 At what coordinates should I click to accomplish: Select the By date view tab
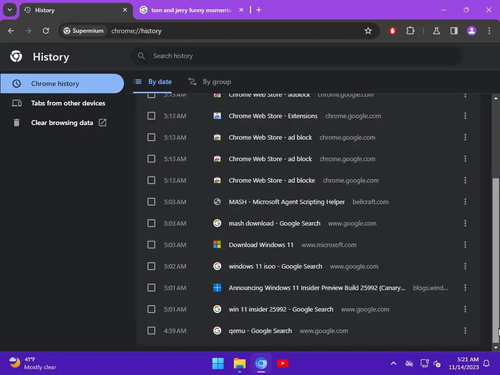(x=152, y=82)
